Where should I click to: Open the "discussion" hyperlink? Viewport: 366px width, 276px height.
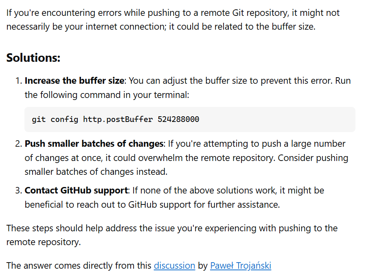point(174,265)
